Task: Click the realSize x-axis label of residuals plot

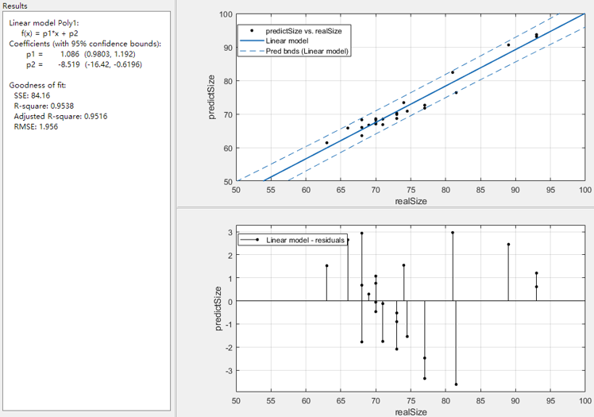Action: [x=411, y=412]
